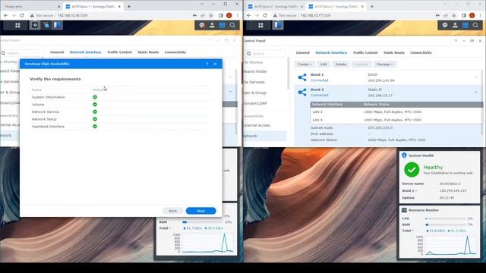Open DSM main menu in right window

[260, 25]
